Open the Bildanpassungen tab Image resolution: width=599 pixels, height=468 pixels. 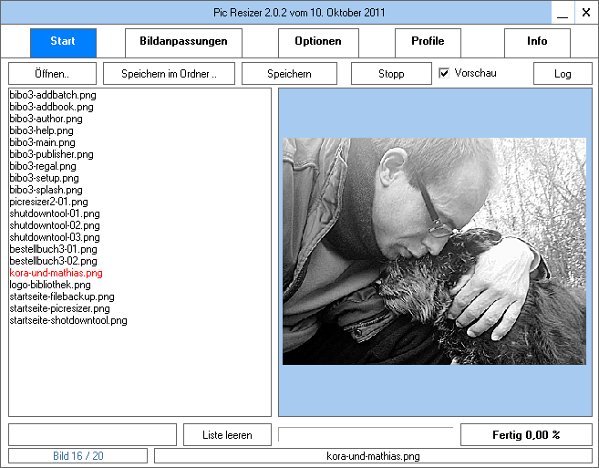184,43
